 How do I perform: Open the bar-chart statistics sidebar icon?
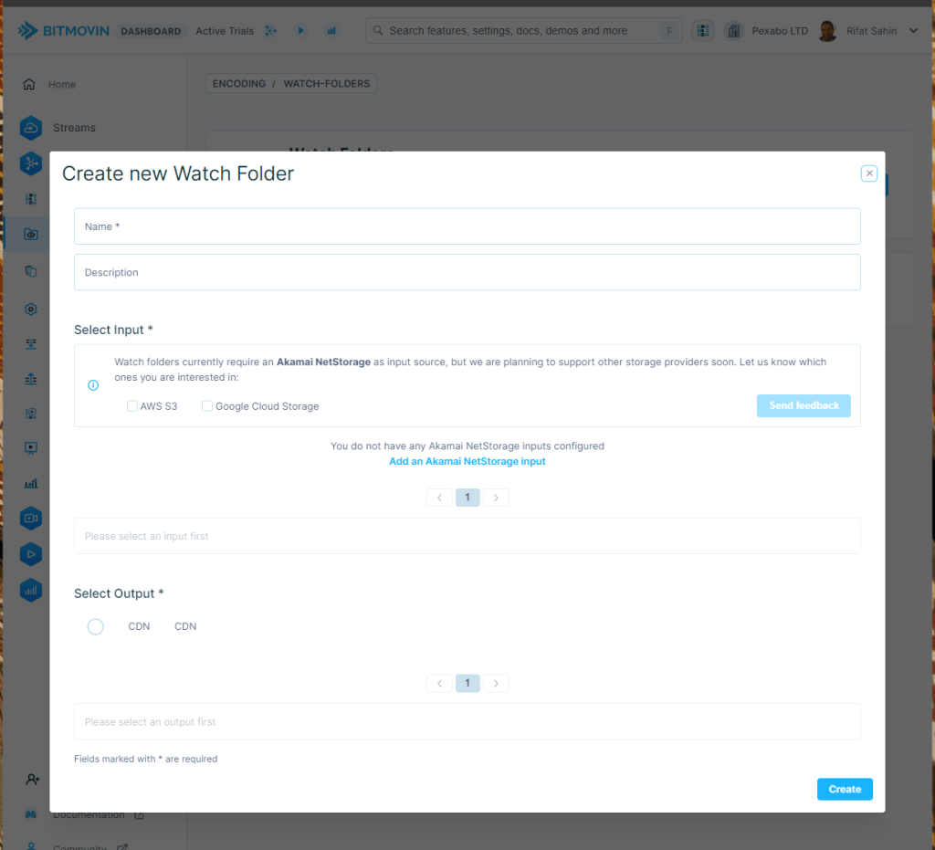tap(31, 483)
